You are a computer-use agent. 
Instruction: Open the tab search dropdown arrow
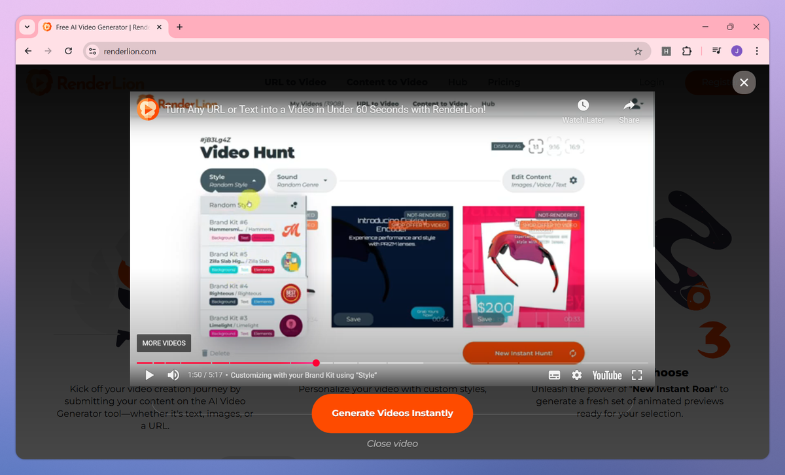[x=27, y=27]
